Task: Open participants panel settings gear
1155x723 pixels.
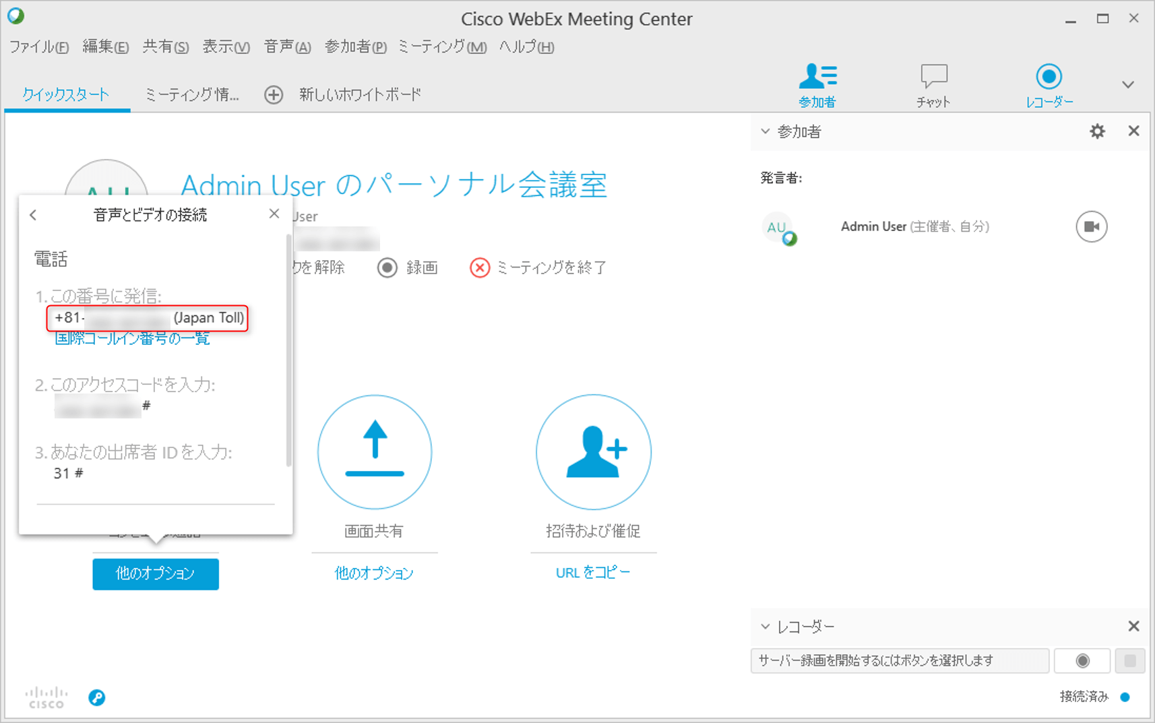Action: point(1097,131)
